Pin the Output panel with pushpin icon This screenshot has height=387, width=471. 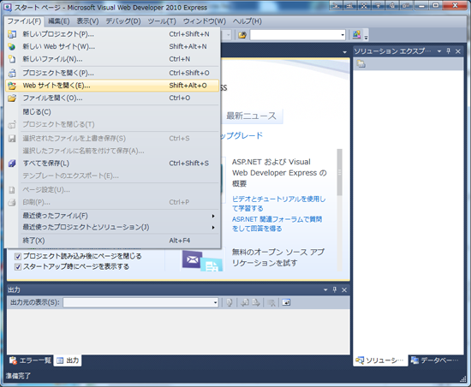click(335, 289)
